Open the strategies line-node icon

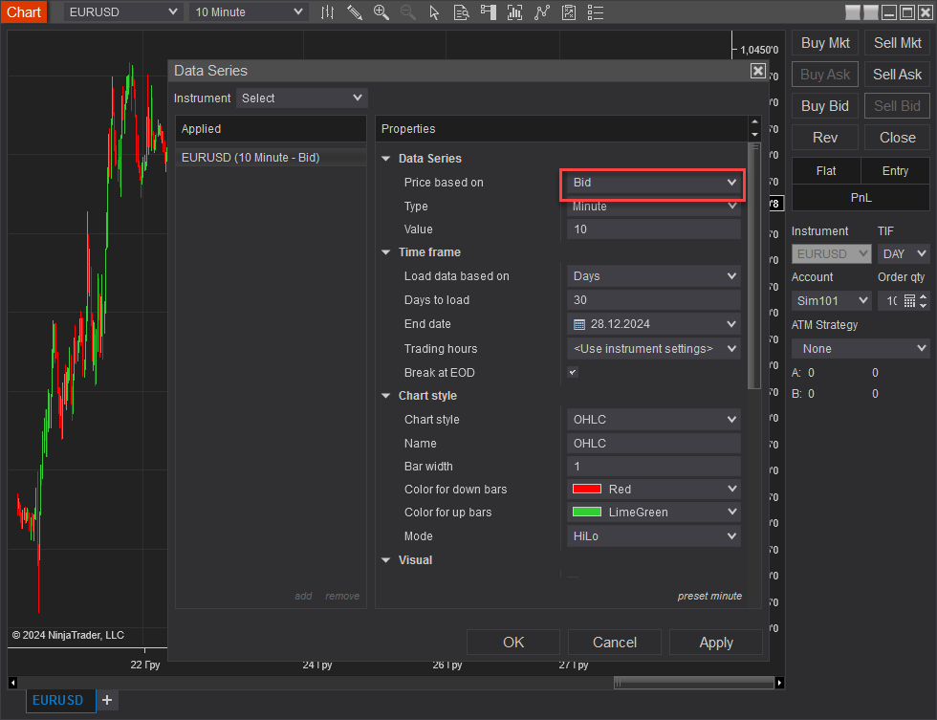tap(542, 12)
